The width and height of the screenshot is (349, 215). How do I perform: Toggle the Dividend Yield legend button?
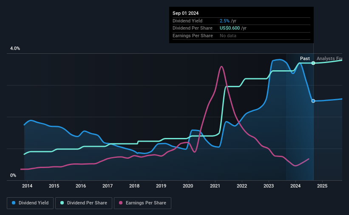(x=30, y=203)
